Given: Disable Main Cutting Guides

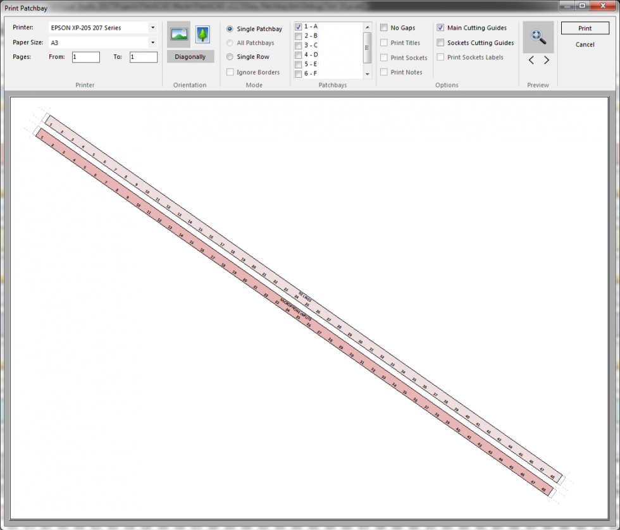Looking at the screenshot, I should pos(440,28).
